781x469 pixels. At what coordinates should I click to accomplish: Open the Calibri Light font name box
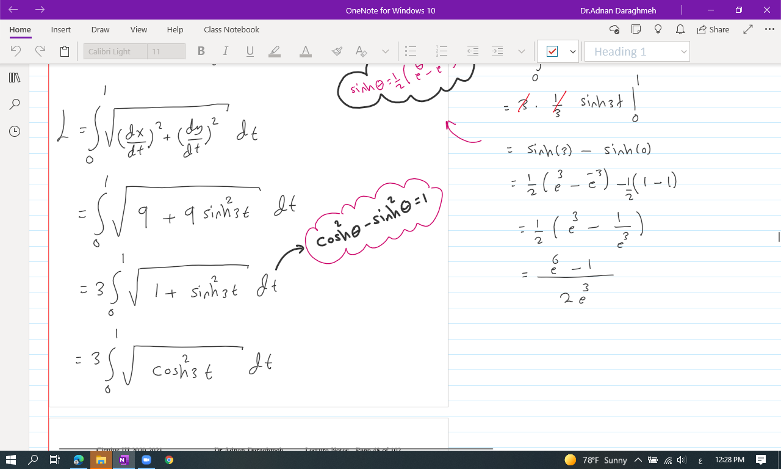tap(115, 52)
